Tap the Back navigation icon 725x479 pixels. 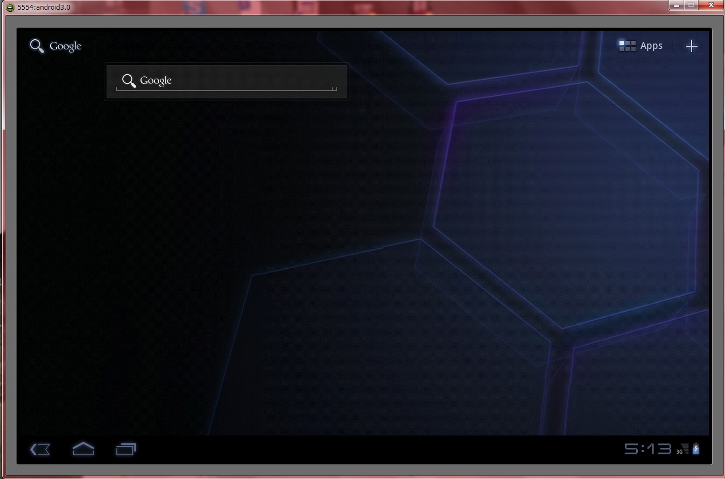click(40, 449)
